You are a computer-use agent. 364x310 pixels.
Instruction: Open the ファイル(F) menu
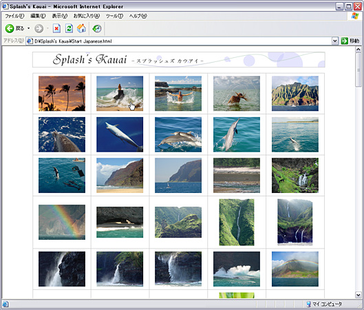pos(14,16)
